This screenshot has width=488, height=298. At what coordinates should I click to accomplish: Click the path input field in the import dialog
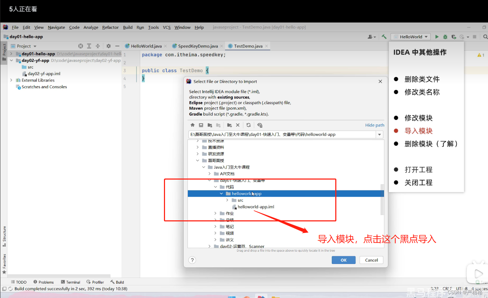(282, 135)
